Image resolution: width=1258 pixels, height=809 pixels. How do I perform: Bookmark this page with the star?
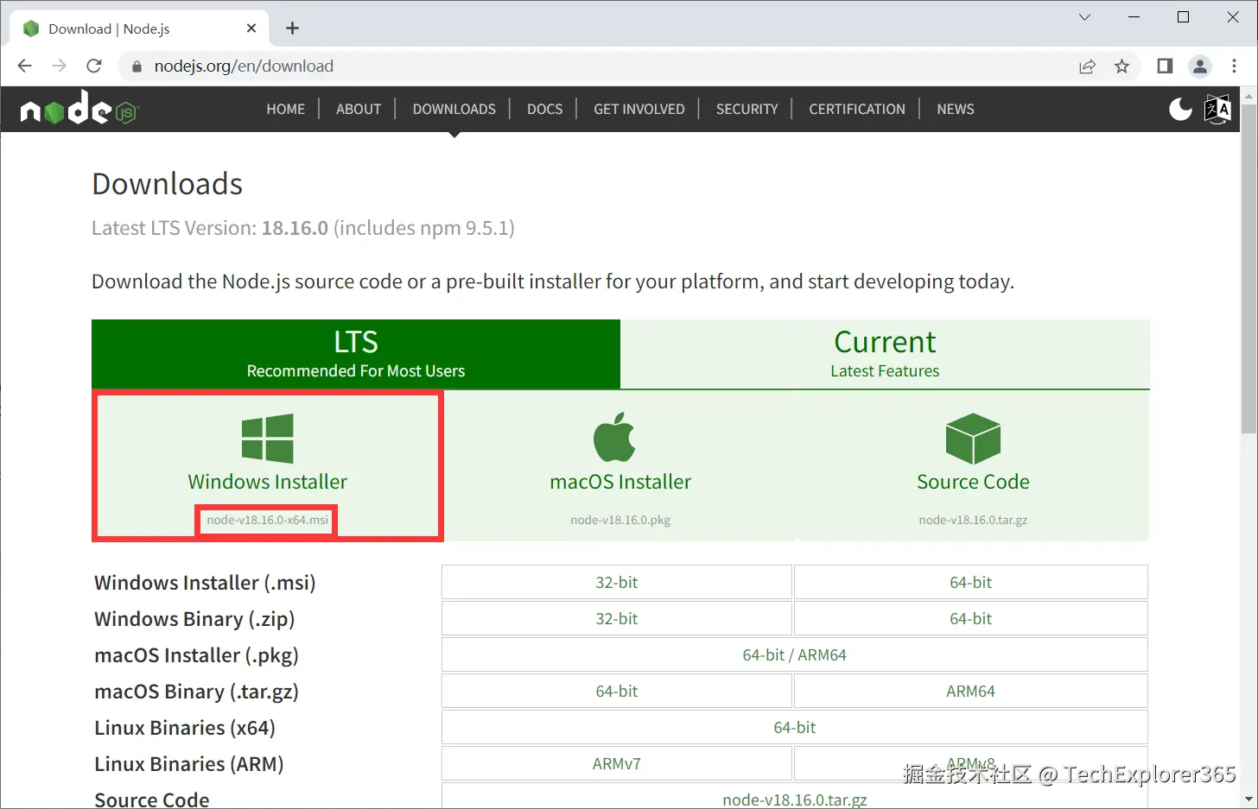(1122, 66)
